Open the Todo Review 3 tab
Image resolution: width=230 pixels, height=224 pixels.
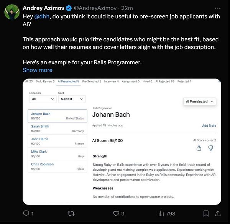pyautogui.click(x=46, y=82)
